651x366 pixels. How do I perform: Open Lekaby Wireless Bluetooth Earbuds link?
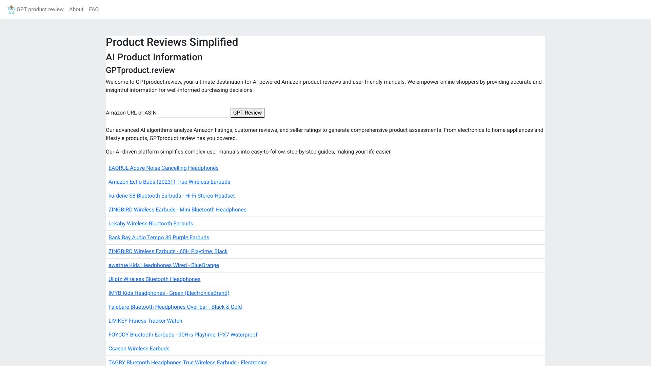pyautogui.click(x=151, y=224)
